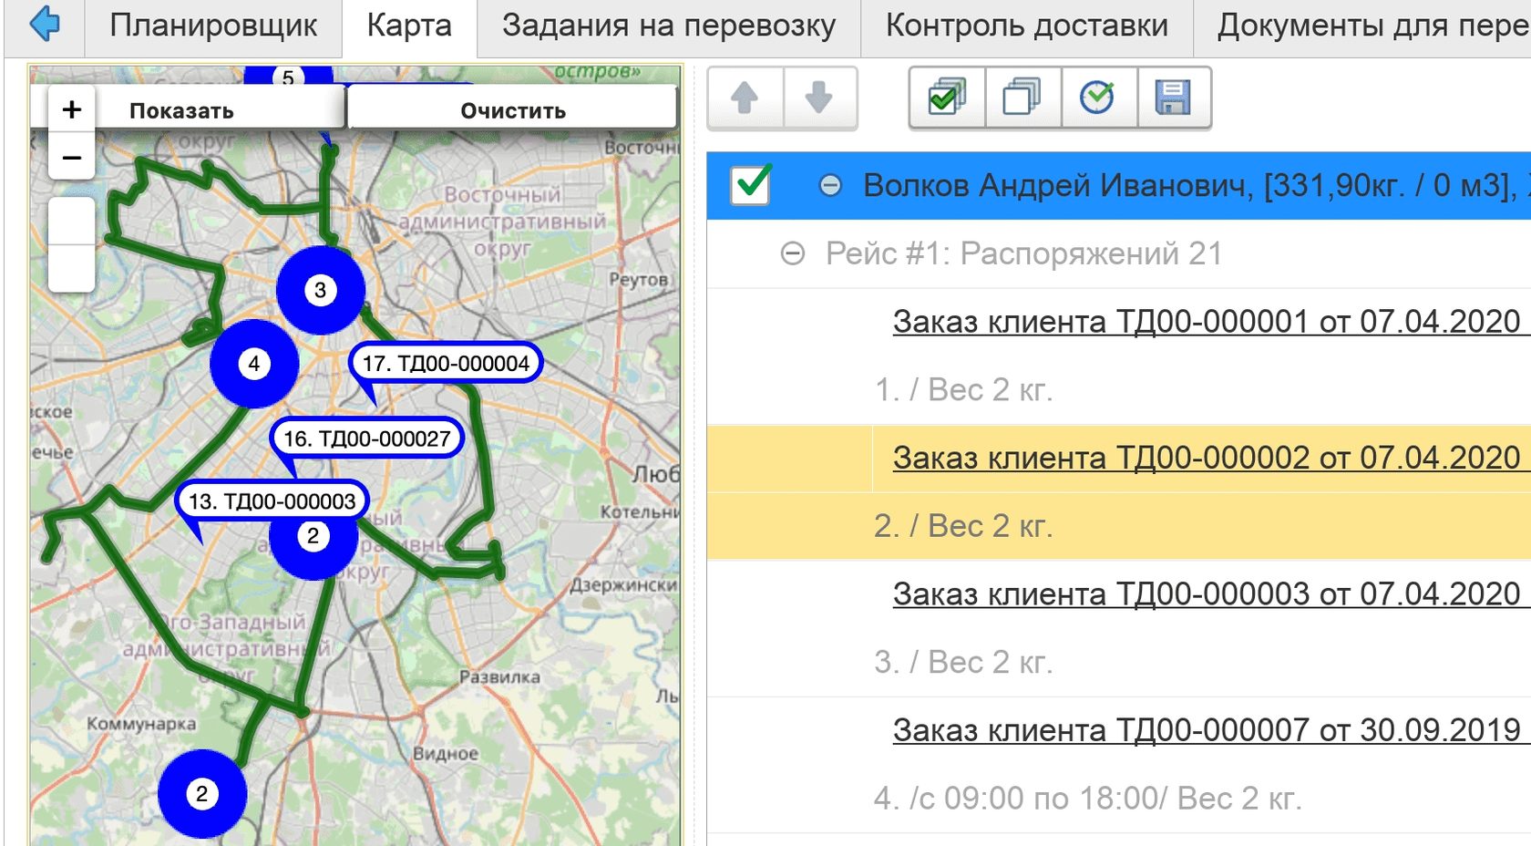1531x846 pixels.
Task: Click the clock with checkmark icon
Action: (x=1098, y=98)
